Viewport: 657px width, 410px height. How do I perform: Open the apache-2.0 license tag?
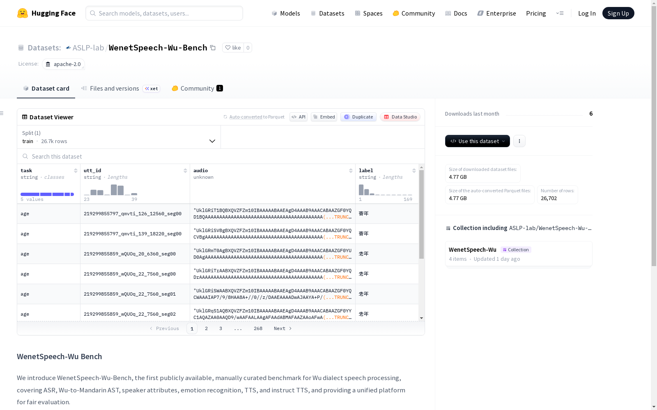coord(63,64)
